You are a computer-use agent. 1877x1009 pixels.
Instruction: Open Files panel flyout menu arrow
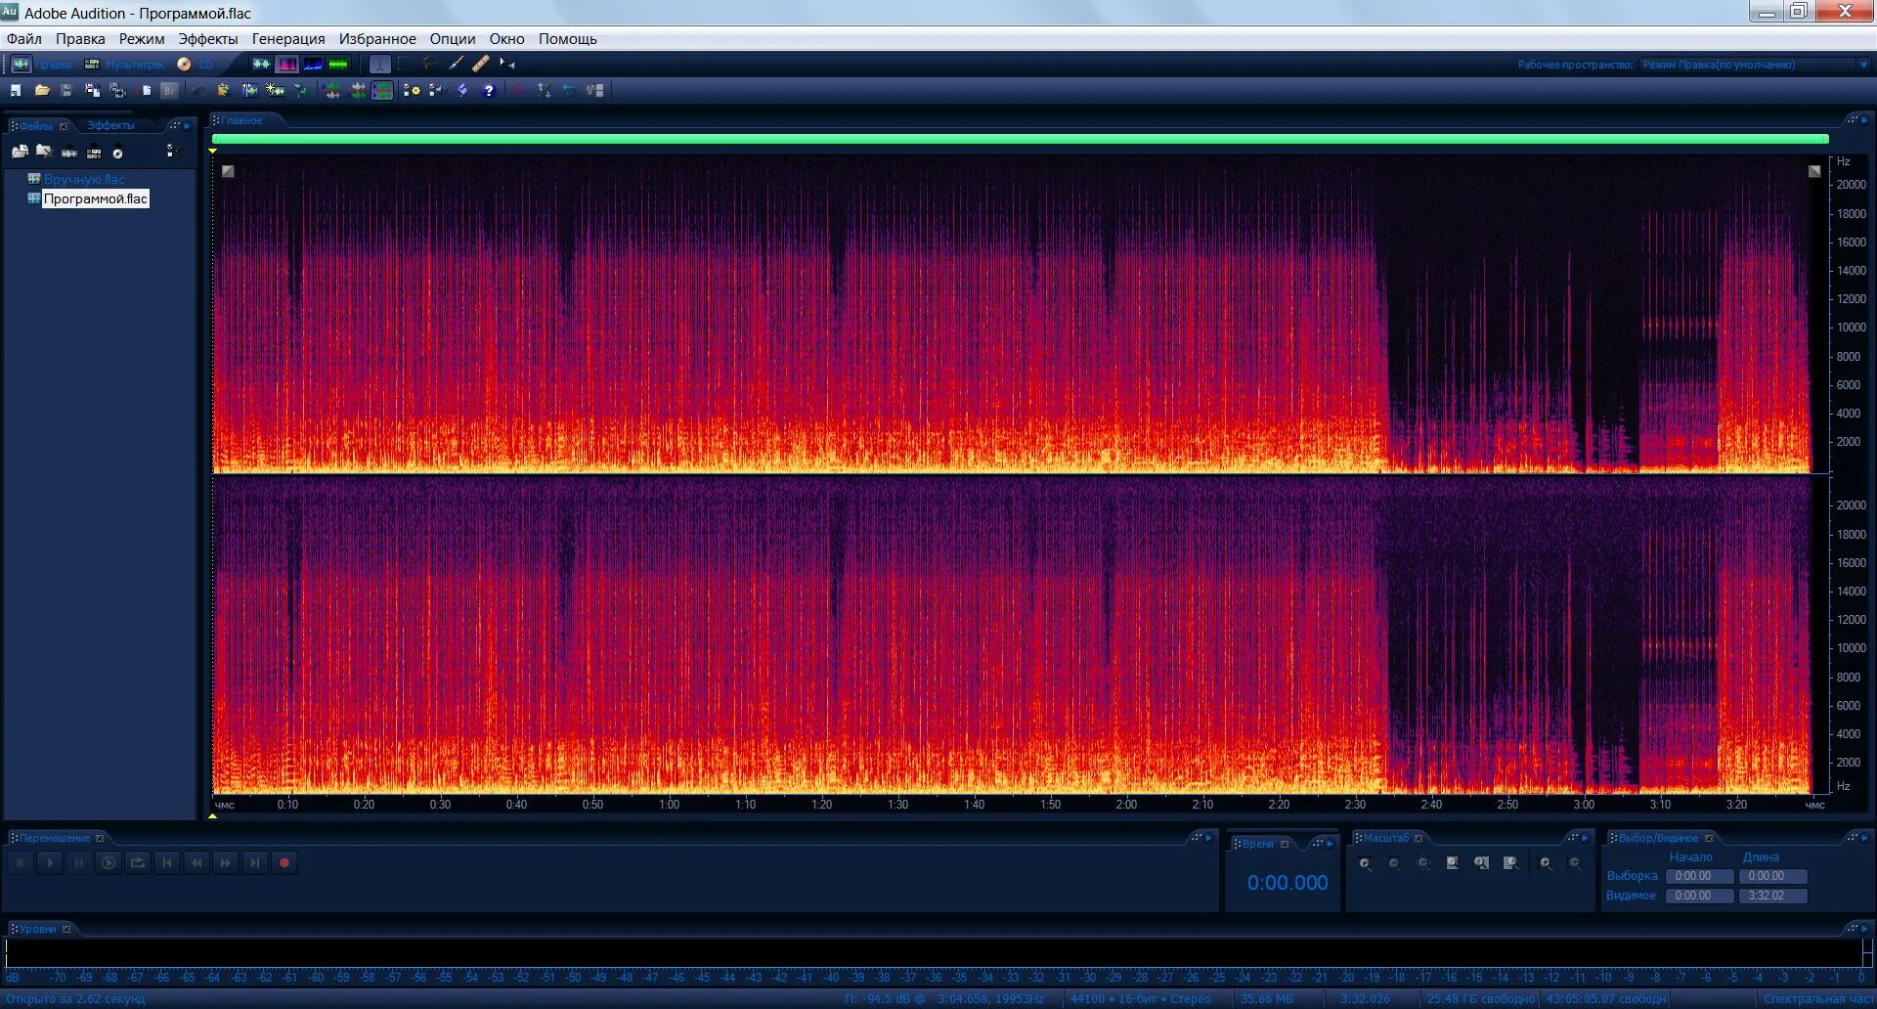187,126
